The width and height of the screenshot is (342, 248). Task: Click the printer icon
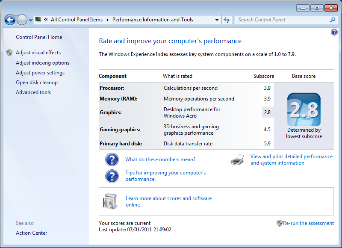coord(237,159)
